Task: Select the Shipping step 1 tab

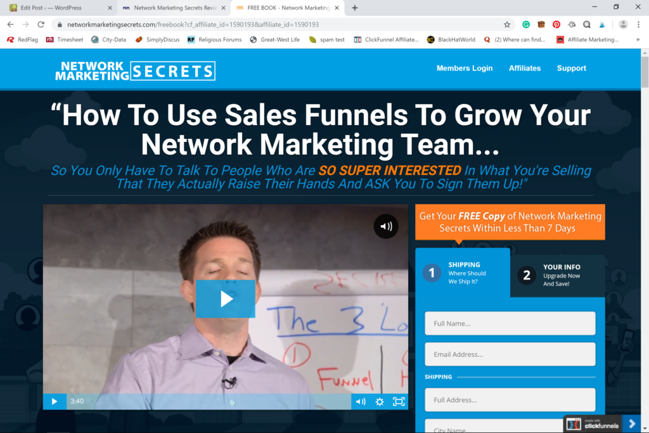Action: [x=463, y=273]
